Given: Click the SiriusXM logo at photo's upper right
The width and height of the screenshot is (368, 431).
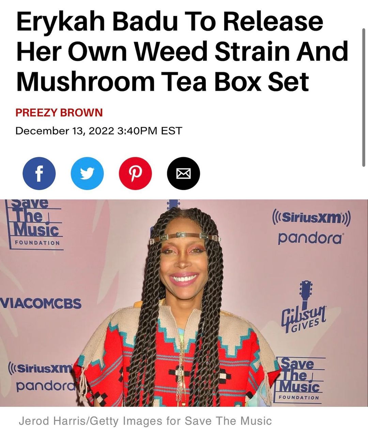Looking at the screenshot, I should coord(311,218).
